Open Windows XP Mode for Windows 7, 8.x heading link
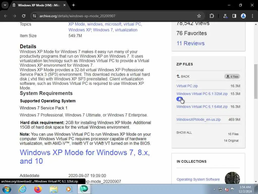 (x=85, y=157)
